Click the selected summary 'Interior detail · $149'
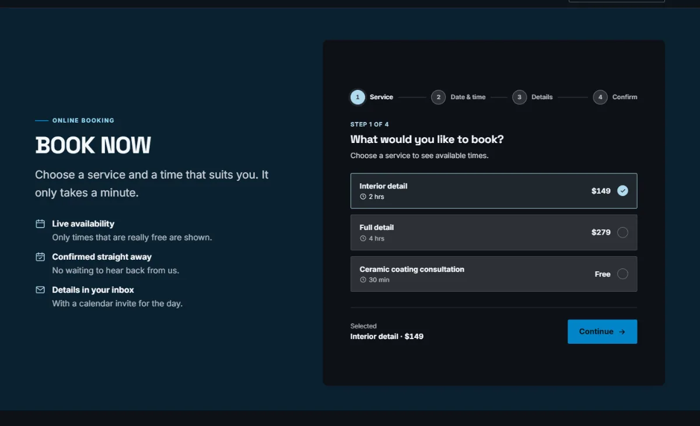 tap(387, 337)
